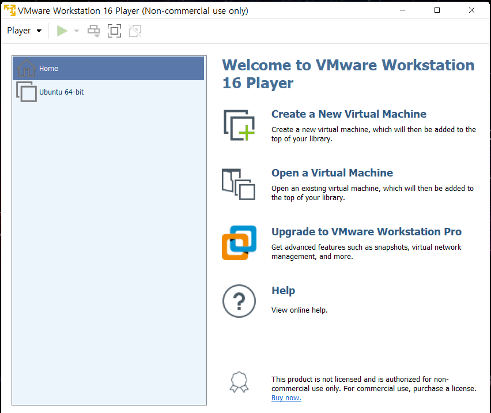
Task: Click the open virtual machine icon
Action: pos(239,184)
